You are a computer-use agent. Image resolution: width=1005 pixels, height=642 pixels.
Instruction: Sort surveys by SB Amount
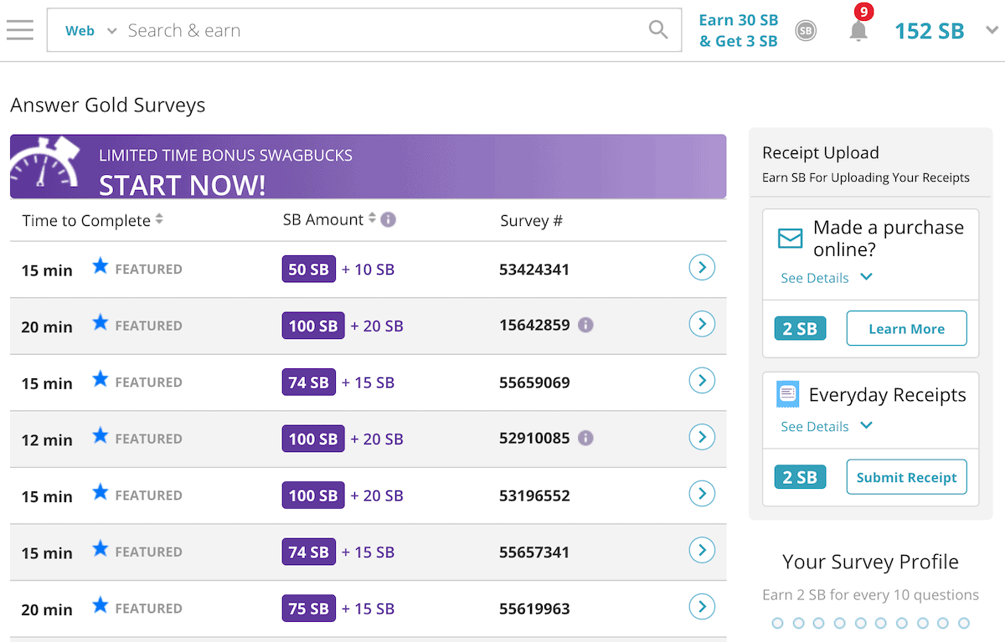coord(371,219)
